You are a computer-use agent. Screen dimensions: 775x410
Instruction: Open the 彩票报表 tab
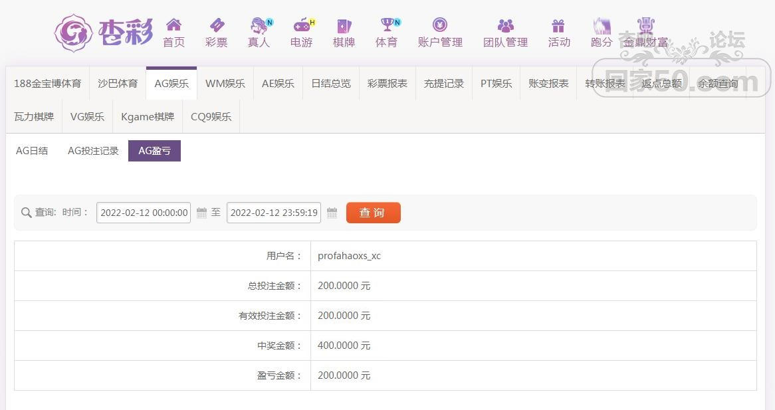[387, 84]
